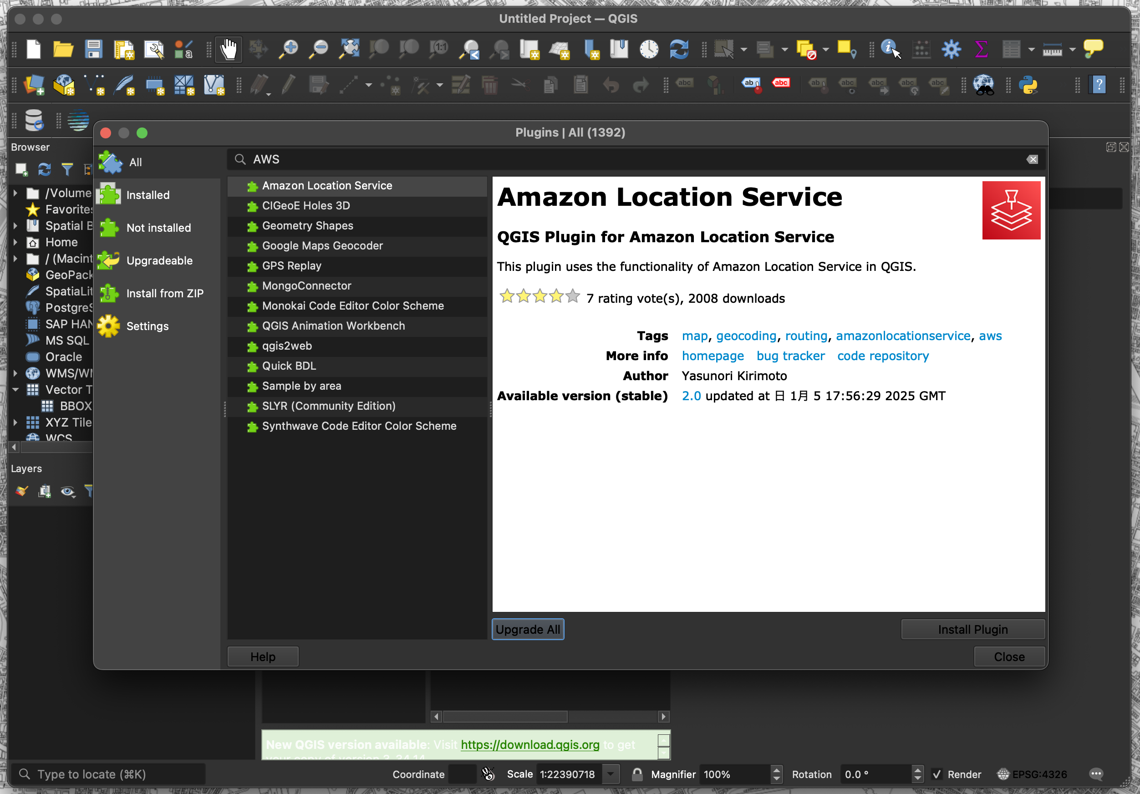Toggle mouse coordinate extents display

(x=488, y=774)
